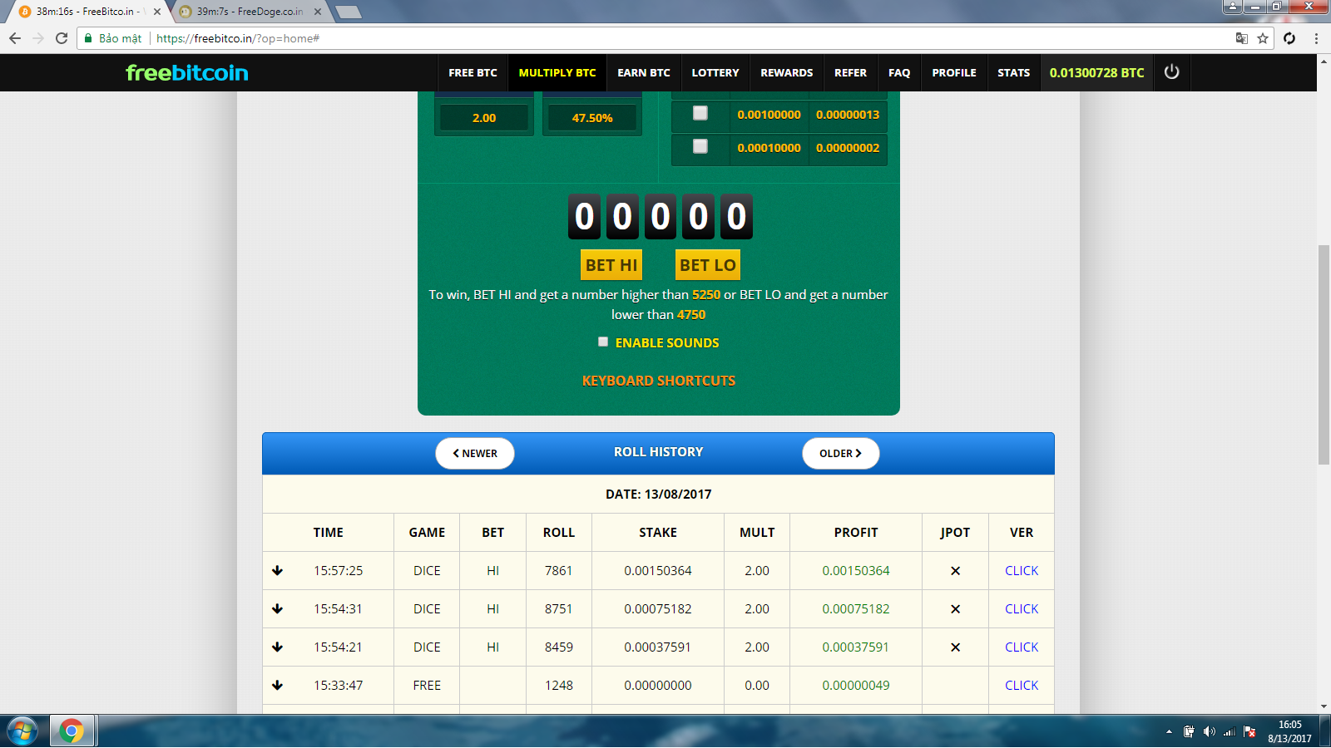Tick the 0.00010000 jackpot checkbox
This screenshot has width=1331, height=748.
700,146
